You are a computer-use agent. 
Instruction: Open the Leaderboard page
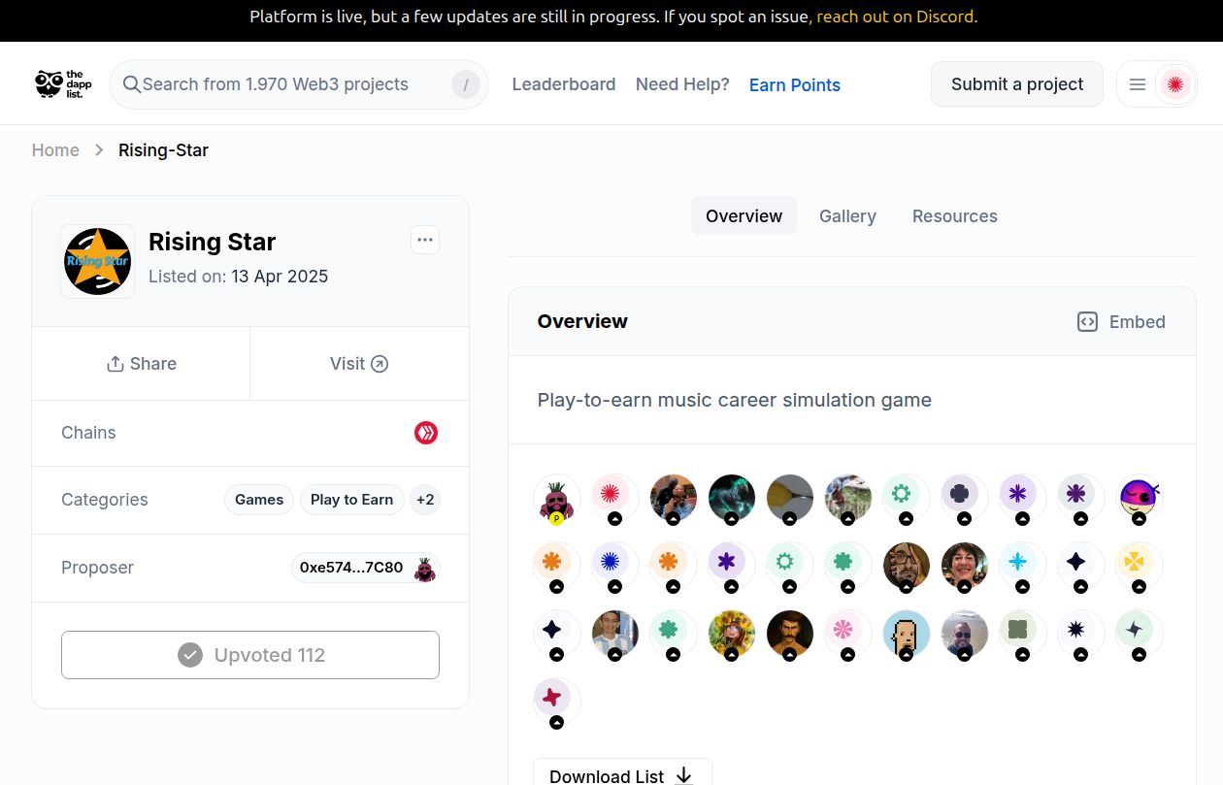tap(564, 84)
